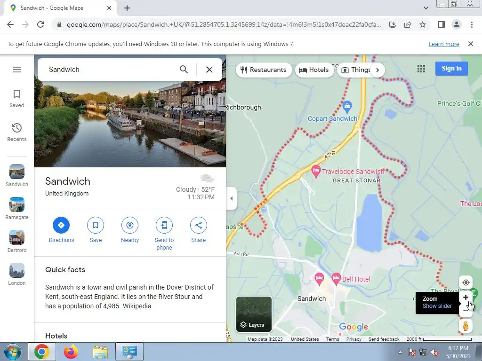Show your location on map

pyautogui.click(x=466, y=283)
